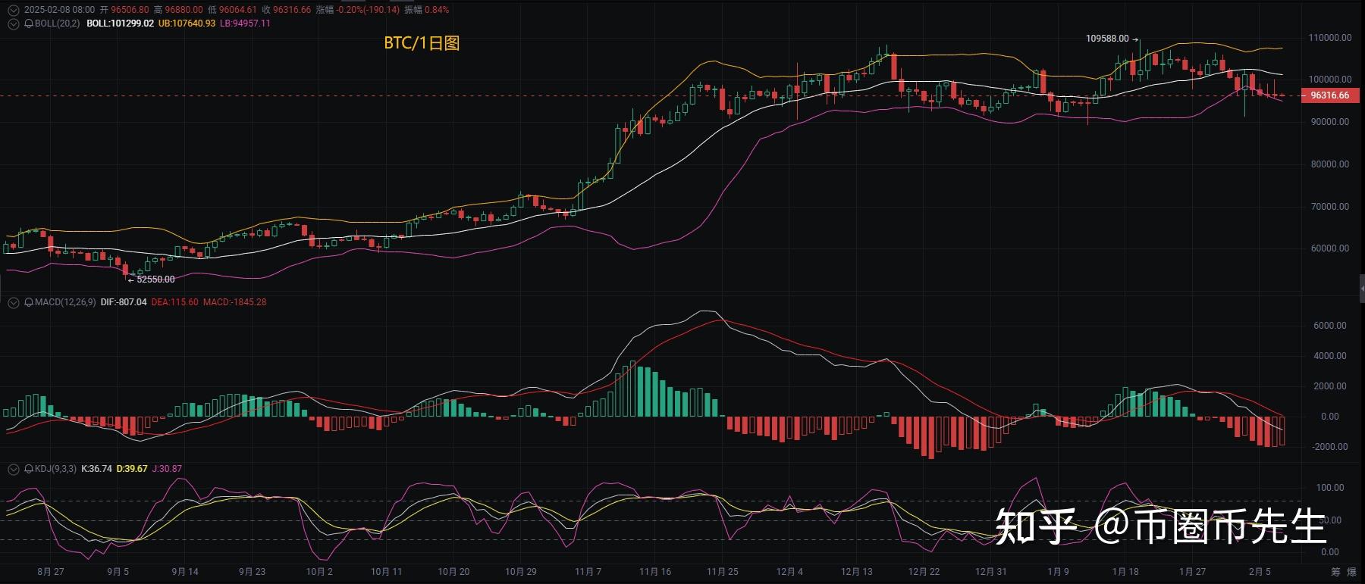Click the 爆 liquidation button
1365x584 pixels.
click(1352, 572)
